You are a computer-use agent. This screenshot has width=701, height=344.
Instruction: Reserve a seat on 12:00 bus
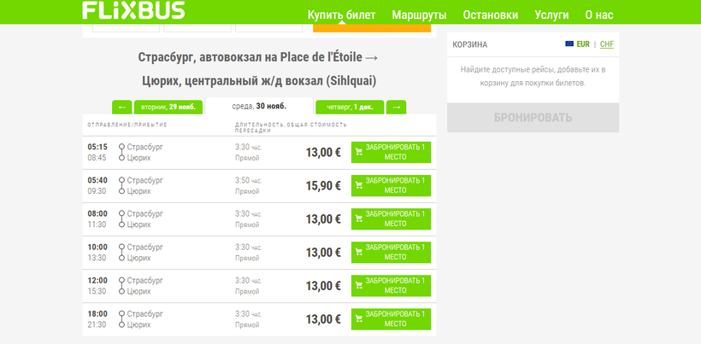(391, 286)
